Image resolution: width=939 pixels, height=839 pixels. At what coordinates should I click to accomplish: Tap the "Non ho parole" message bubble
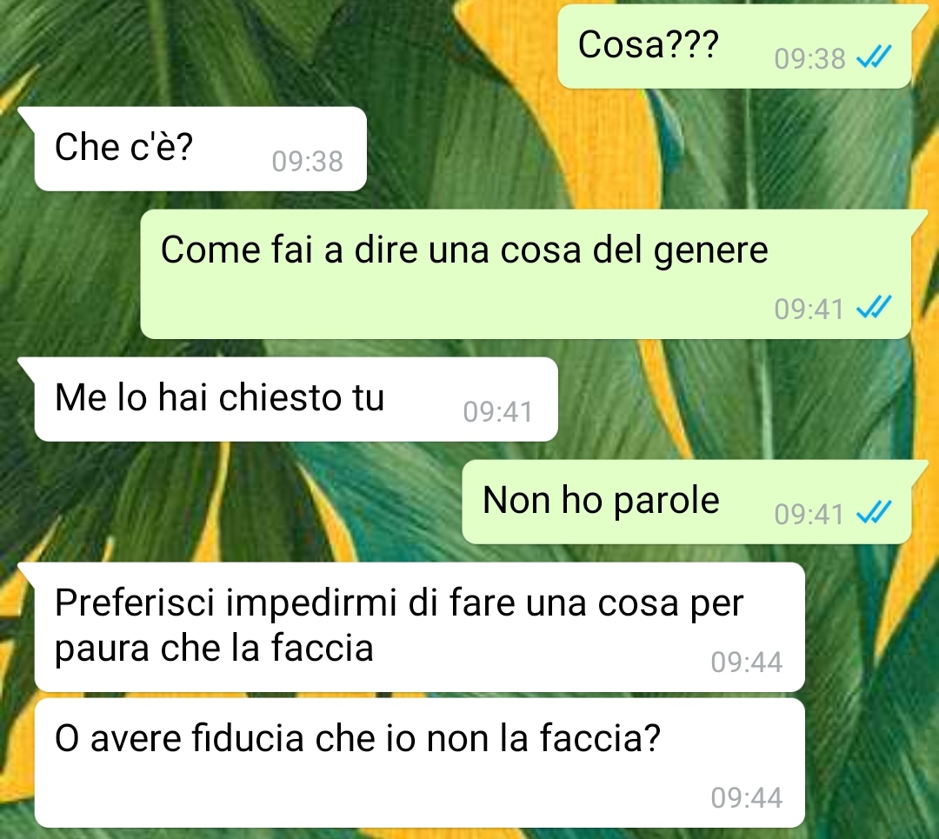pyautogui.click(x=687, y=502)
